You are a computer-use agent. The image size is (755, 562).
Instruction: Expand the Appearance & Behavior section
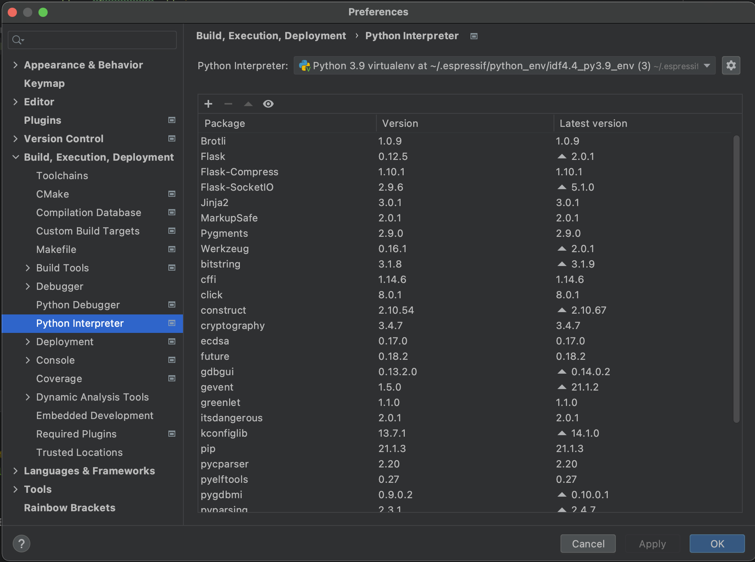[15, 65]
